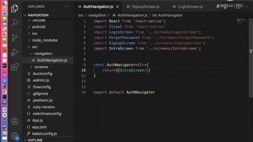The width and height of the screenshot is (253, 142).
Task: Click the editor vertical scrollbar
Action: [x=251, y=58]
